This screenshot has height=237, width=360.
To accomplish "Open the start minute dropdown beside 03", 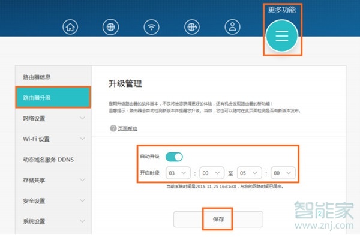I will click(x=212, y=173).
